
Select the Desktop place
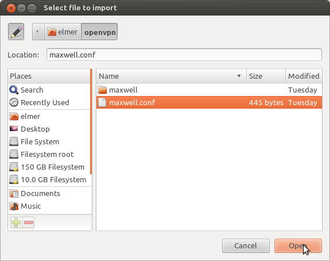[49, 129]
